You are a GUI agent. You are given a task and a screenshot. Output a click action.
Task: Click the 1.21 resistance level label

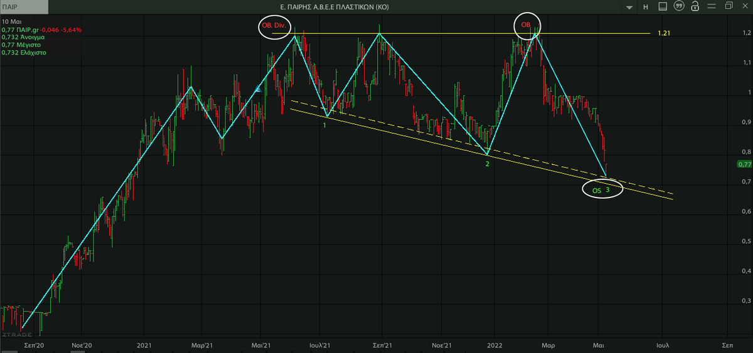pyautogui.click(x=665, y=33)
